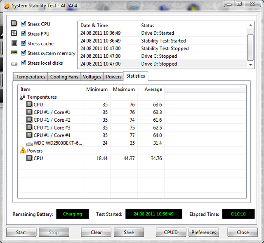The height and width of the screenshot is (243, 264).
Task: Toggle the Stress cache checkbox
Action: pyautogui.click(x=24, y=43)
